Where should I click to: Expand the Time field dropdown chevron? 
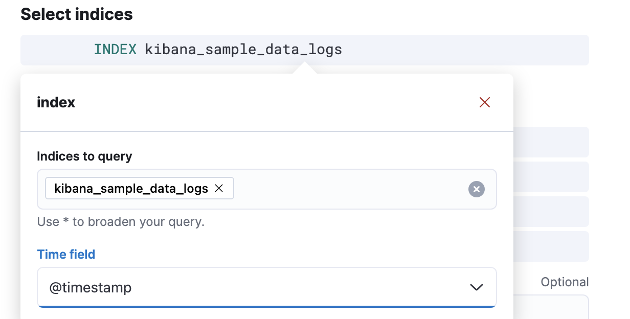click(476, 287)
